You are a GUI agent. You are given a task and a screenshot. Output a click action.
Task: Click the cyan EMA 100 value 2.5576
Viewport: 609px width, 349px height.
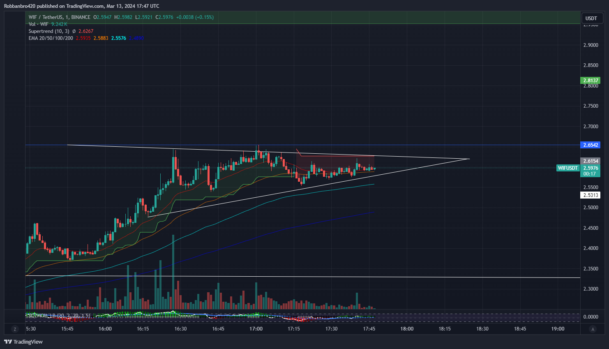(118, 38)
